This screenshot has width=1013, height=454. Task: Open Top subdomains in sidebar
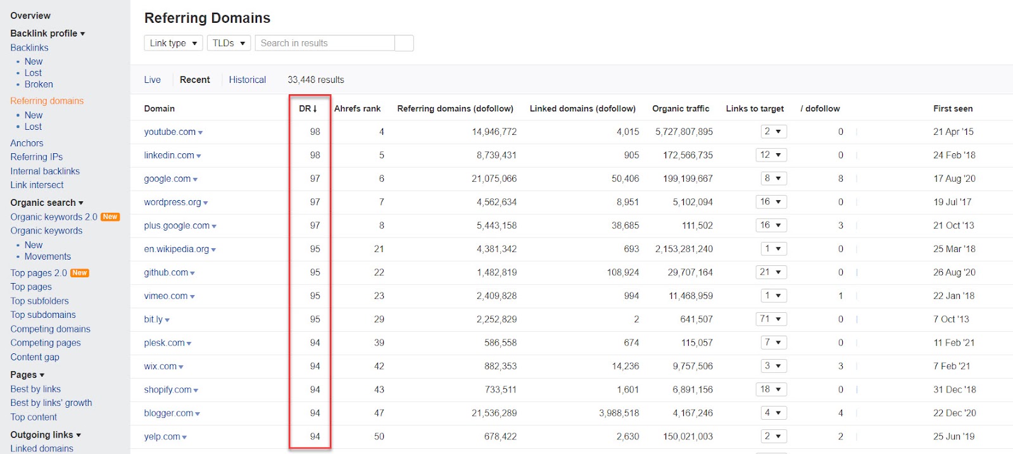point(43,315)
